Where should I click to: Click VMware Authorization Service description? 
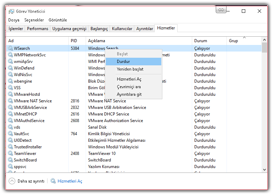116,121
